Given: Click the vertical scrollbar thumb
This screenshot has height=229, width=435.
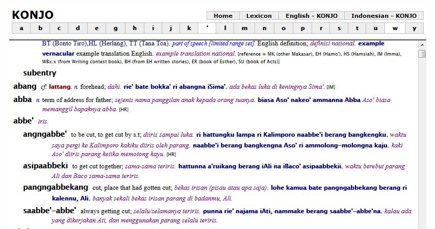Looking at the screenshot, I should point(422,54).
